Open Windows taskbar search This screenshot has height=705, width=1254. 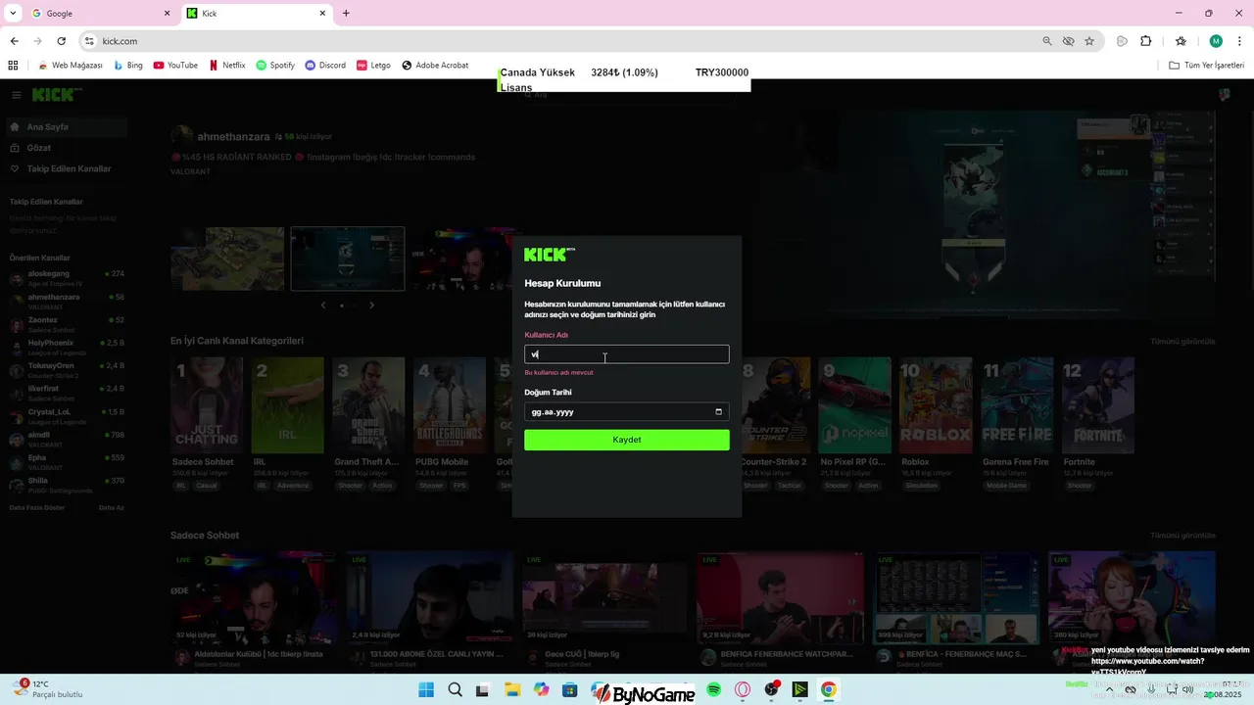(456, 690)
